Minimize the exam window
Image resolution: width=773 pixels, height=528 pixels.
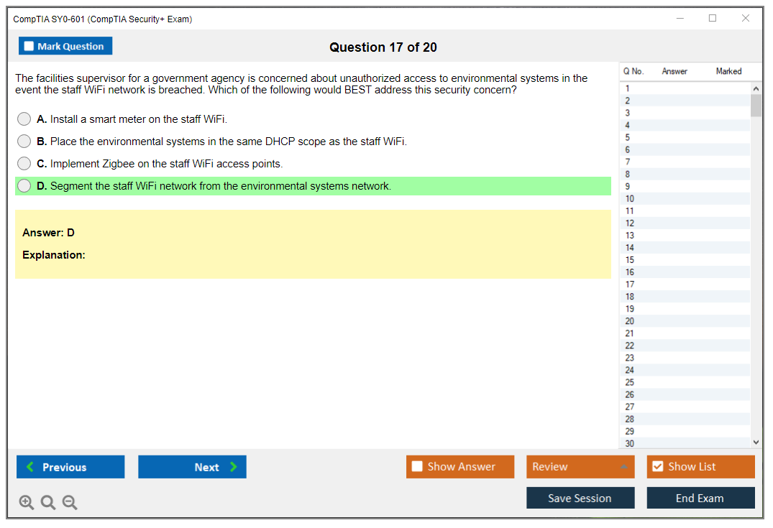click(x=680, y=19)
